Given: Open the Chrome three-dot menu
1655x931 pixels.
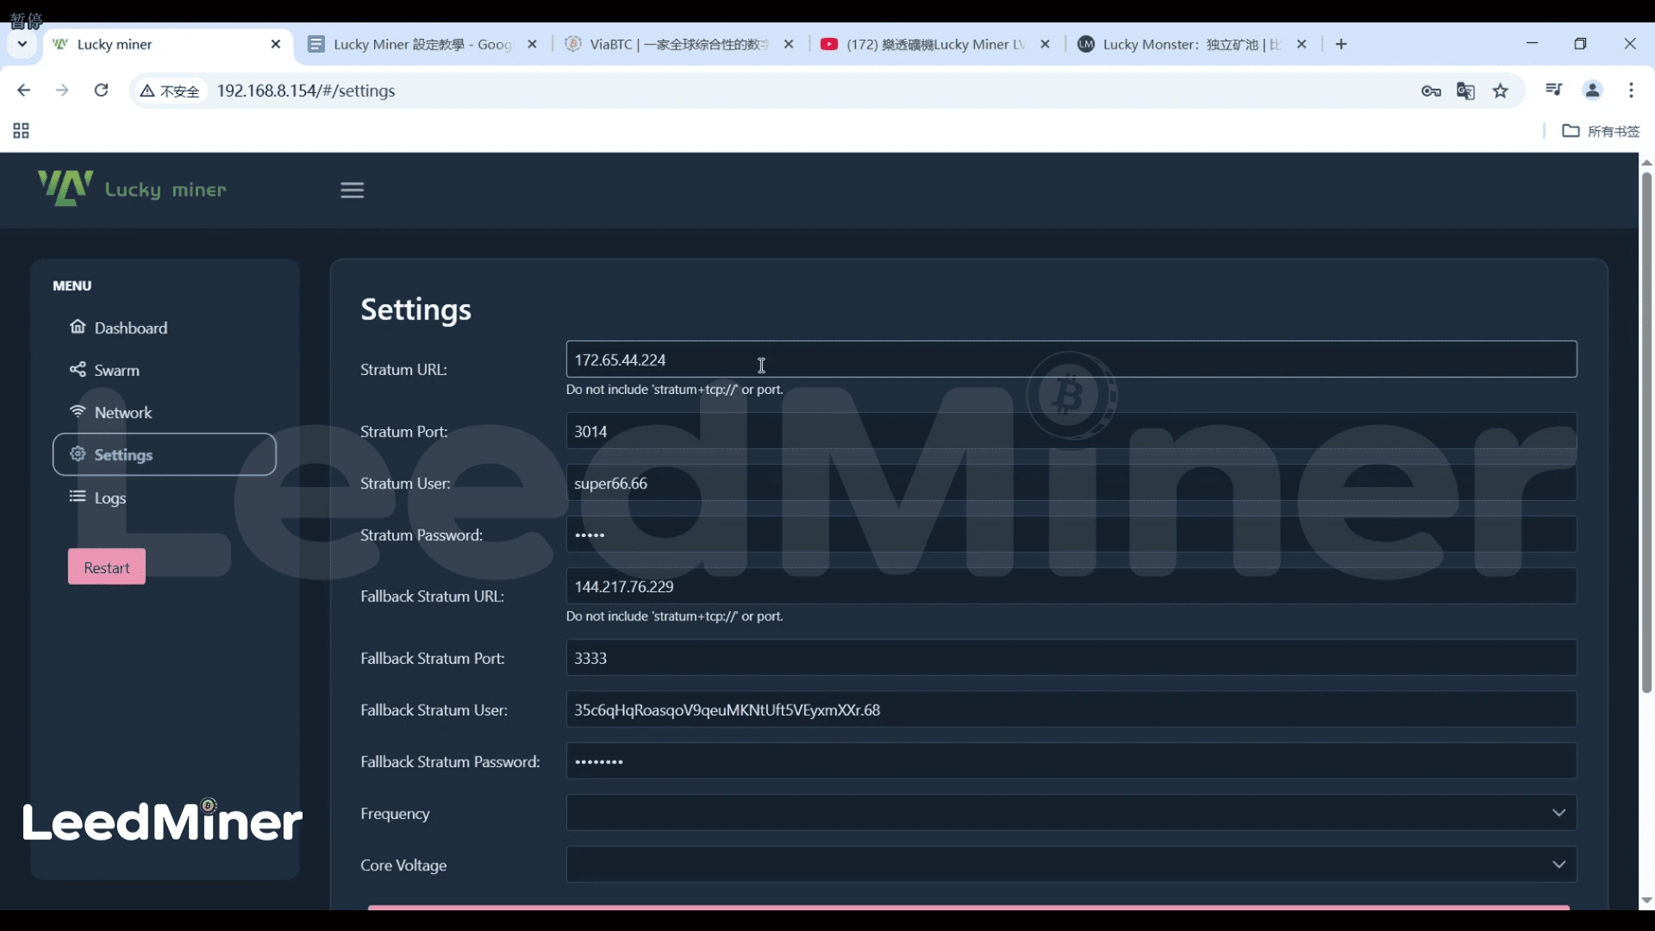Looking at the screenshot, I should [1631, 91].
